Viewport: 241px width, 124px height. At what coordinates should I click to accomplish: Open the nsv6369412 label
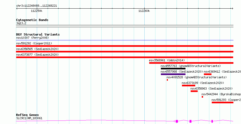[x=222, y=72]
